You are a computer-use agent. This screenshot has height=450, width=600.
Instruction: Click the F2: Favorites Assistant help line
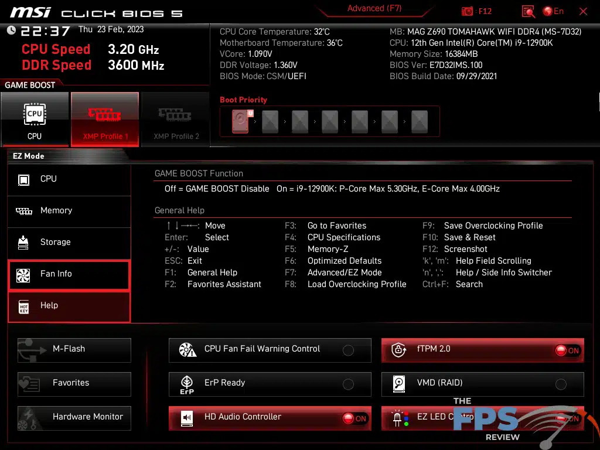pos(213,284)
